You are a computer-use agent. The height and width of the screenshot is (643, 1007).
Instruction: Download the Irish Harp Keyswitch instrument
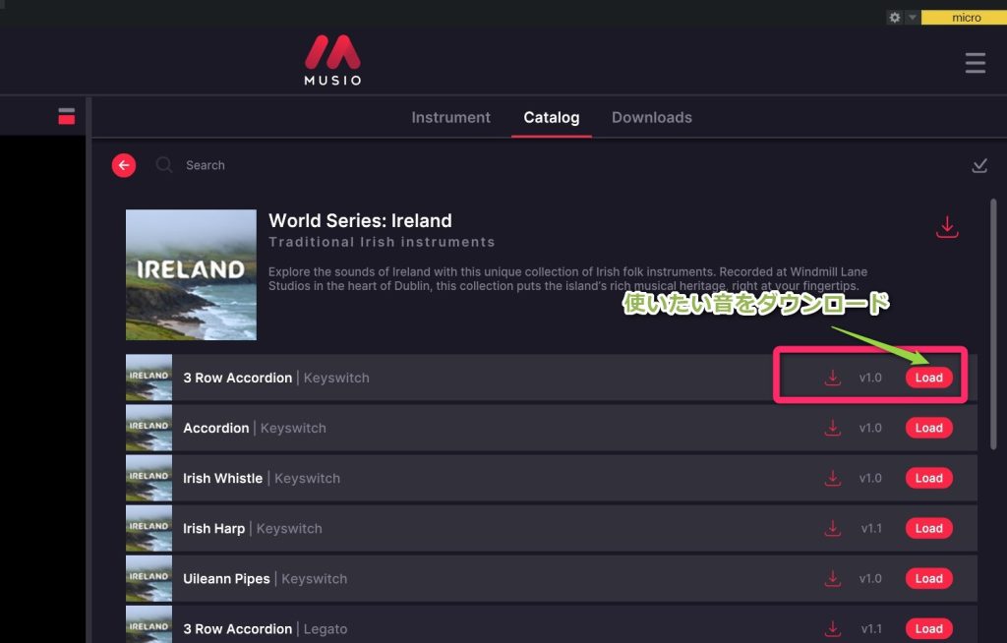[x=833, y=528]
